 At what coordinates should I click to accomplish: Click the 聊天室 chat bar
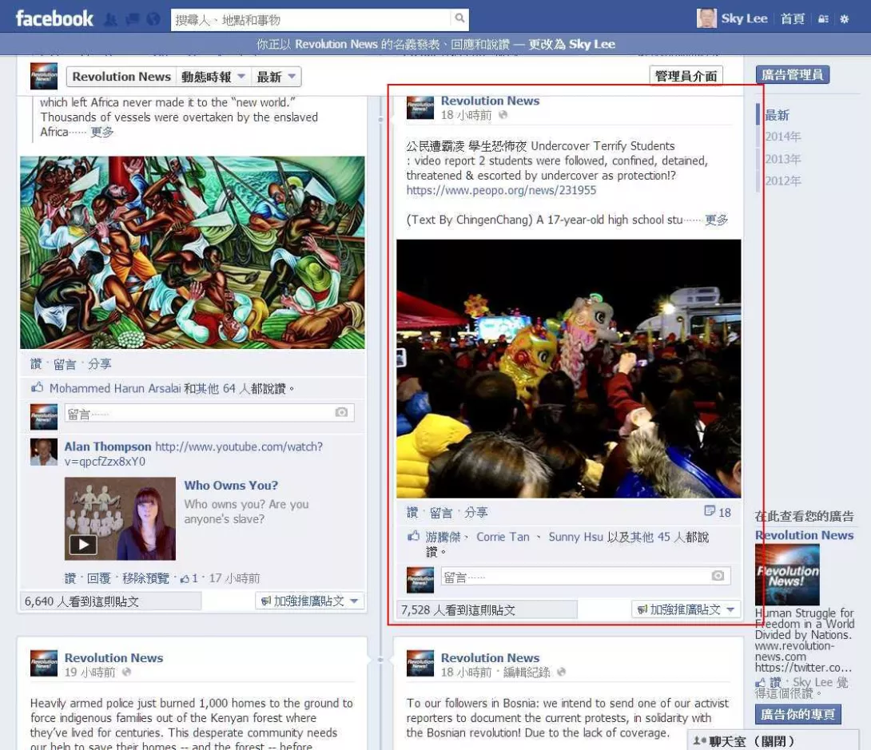click(773, 740)
